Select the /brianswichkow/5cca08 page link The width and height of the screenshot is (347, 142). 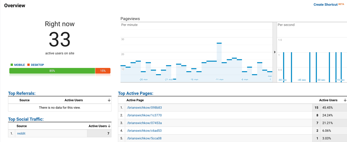click(144, 138)
